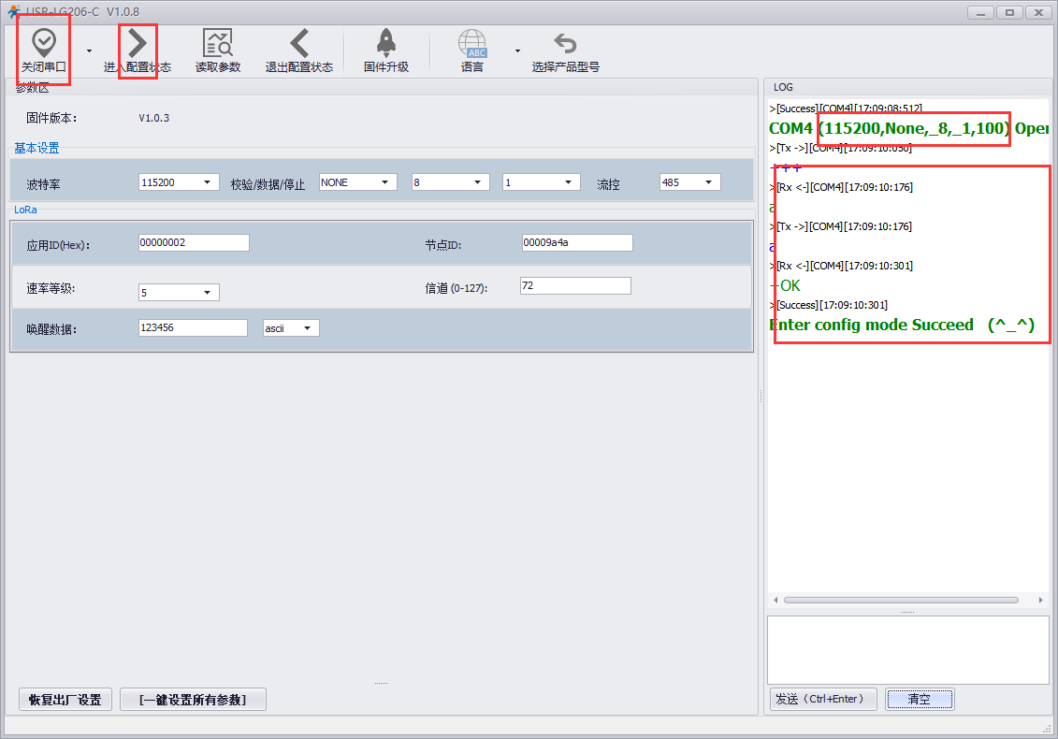The image size is (1058, 739).
Task: Click the 发送 (Ctrl+Enter) send button
Action: (823, 699)
